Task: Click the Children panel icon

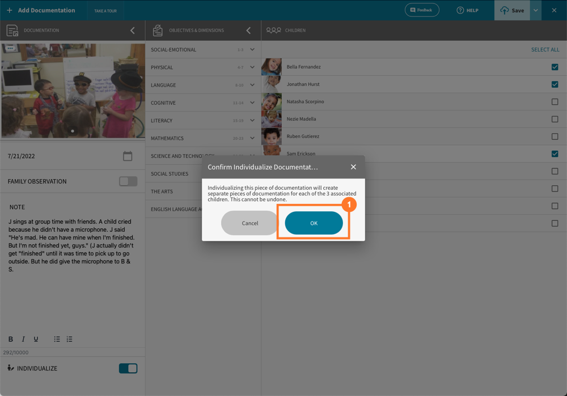Action: point(273,30)
